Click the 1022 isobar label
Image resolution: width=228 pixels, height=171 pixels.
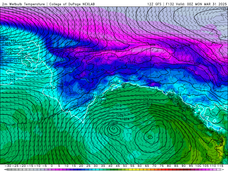(x=12, y=80)
